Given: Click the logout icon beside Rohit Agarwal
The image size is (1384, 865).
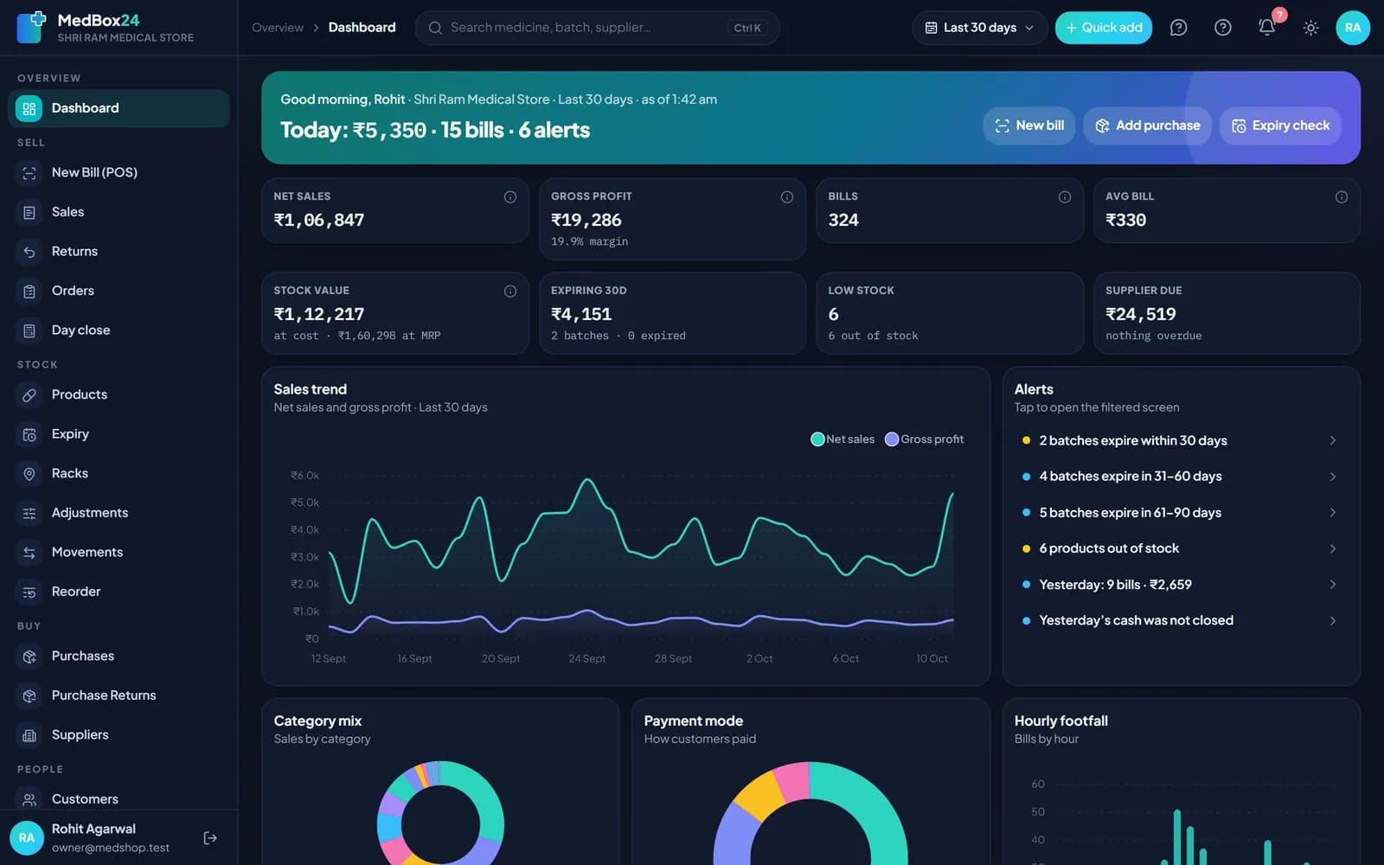Looking at the screenshot, I should 210,837.
